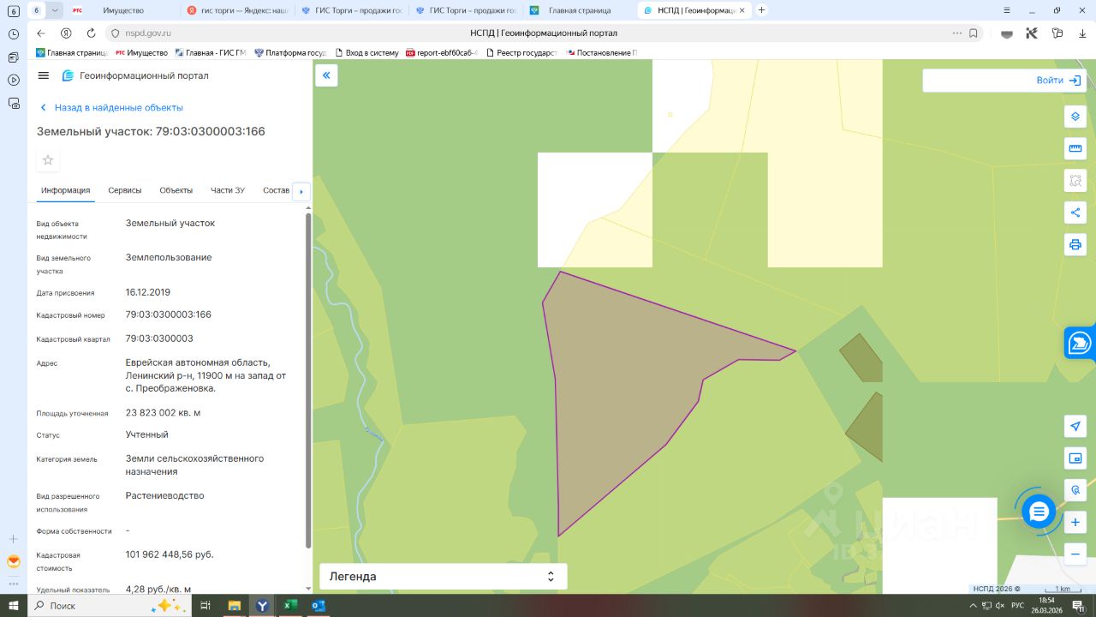This screenshot has width=1096, height=617.
Task: Click the map rotation/compass reset icon
Action: [x=1075, y=490]
